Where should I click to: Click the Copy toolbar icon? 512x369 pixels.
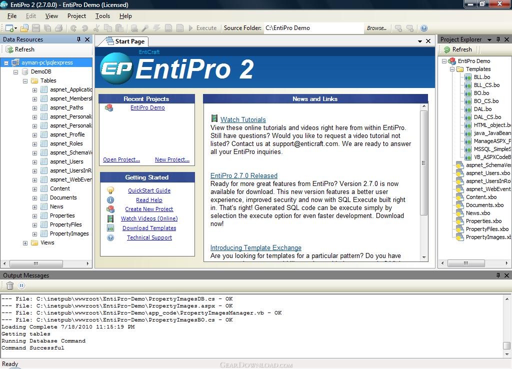click(108, 28)
